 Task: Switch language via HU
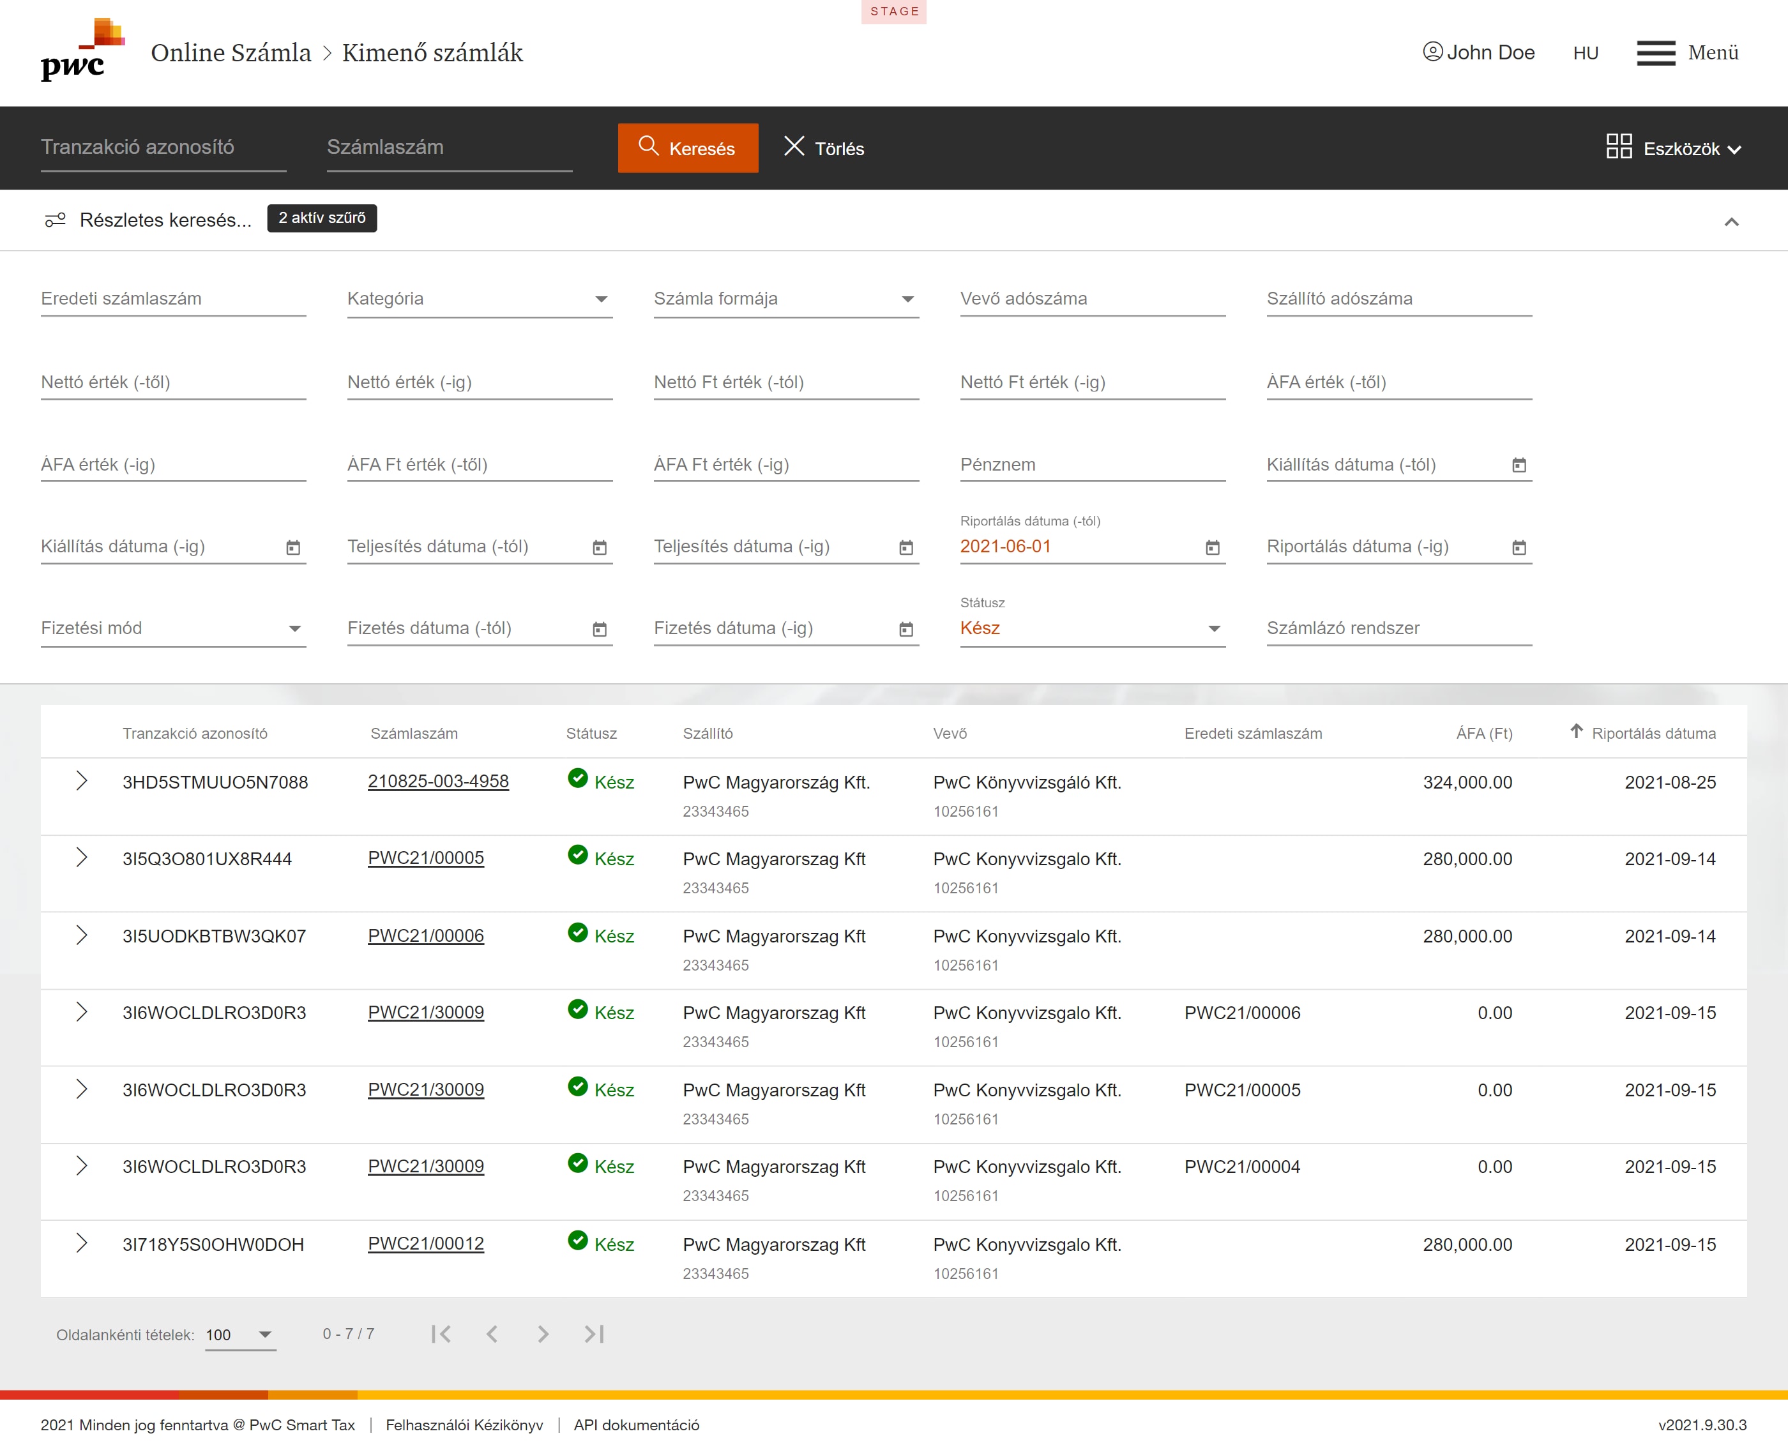click(x=1585, y=54)
